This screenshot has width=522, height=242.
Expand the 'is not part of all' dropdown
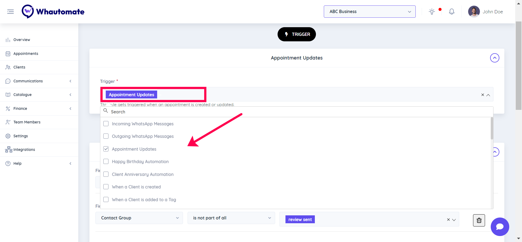pos(231,218)
